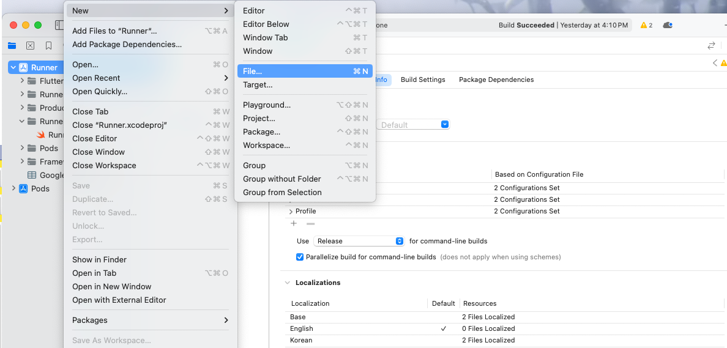Open the Open Recent submenu
Screen dimensions: 727x348
coord(150,78)
